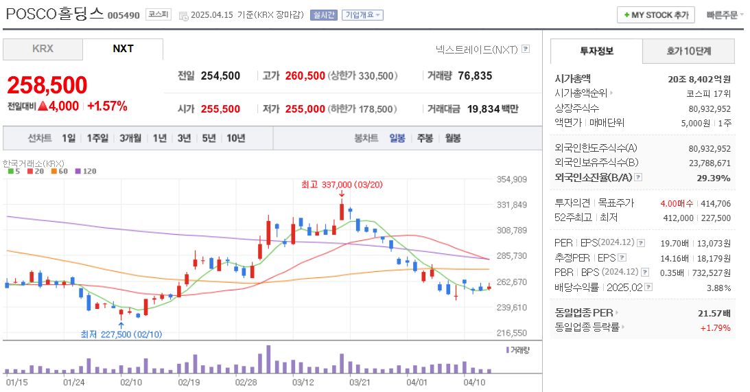Open 동일업종 등락률 link
This screenshot has width=750, height=392.
tap(589, 327)
